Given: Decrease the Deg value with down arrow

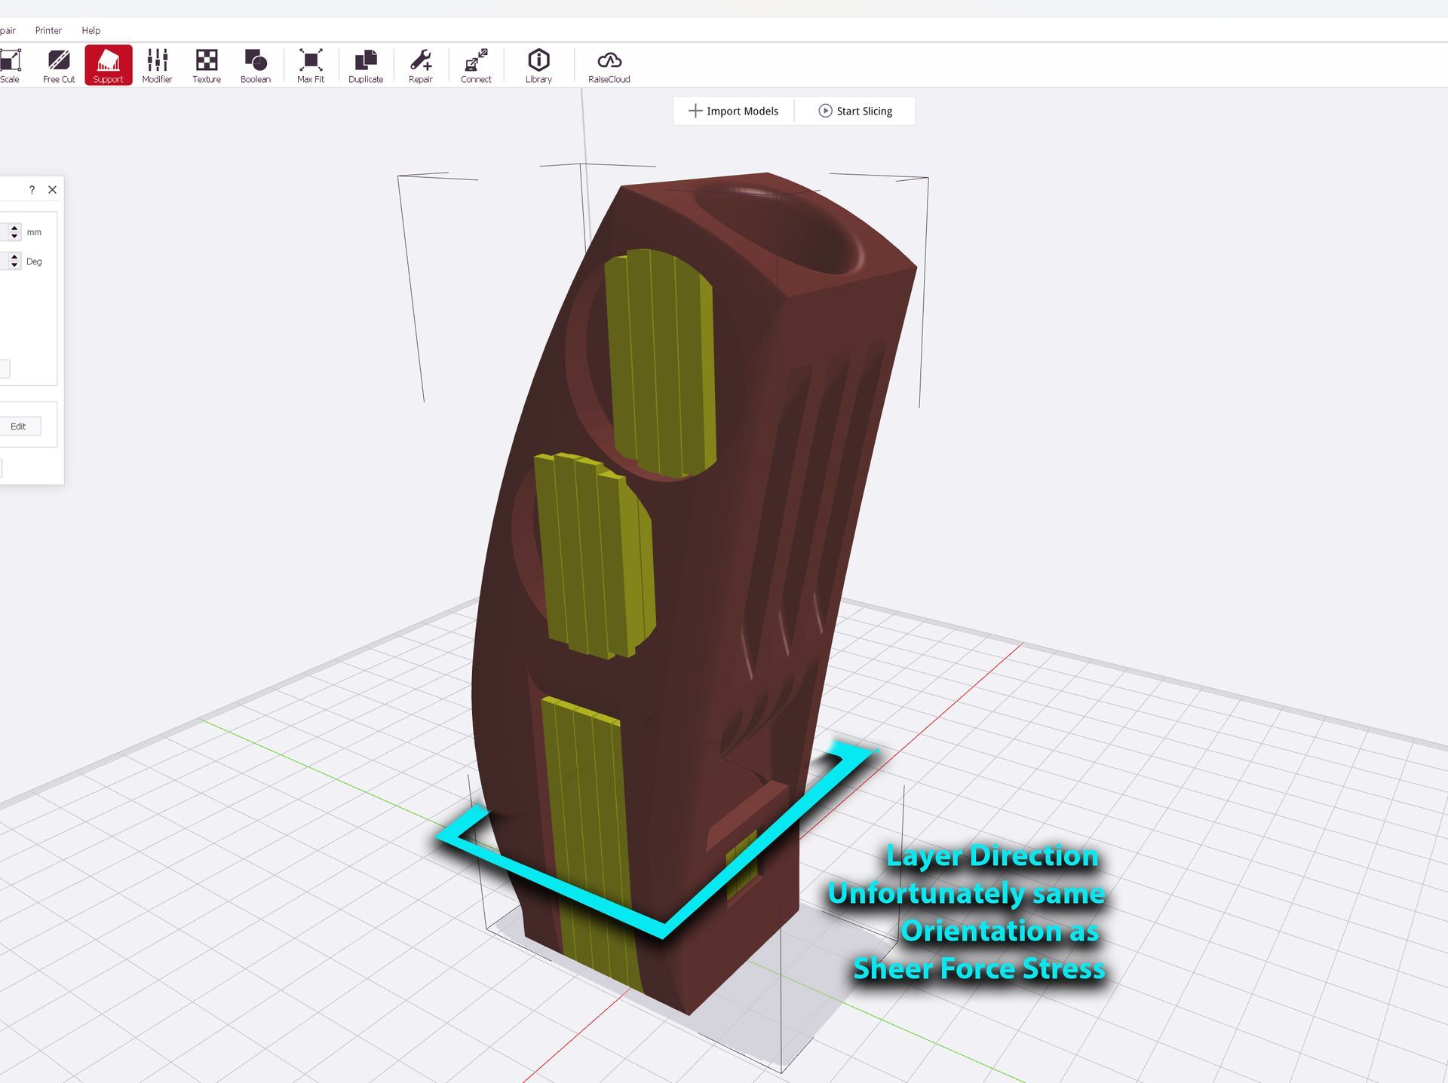Looking at the screenshot, I should coord(14,265).
